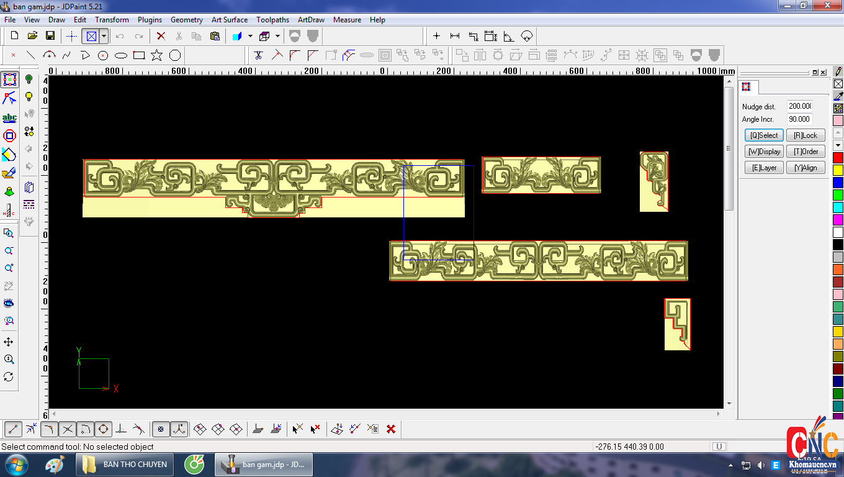
Task: Click the Ellipse drawing tool
Action: (121, 55)
